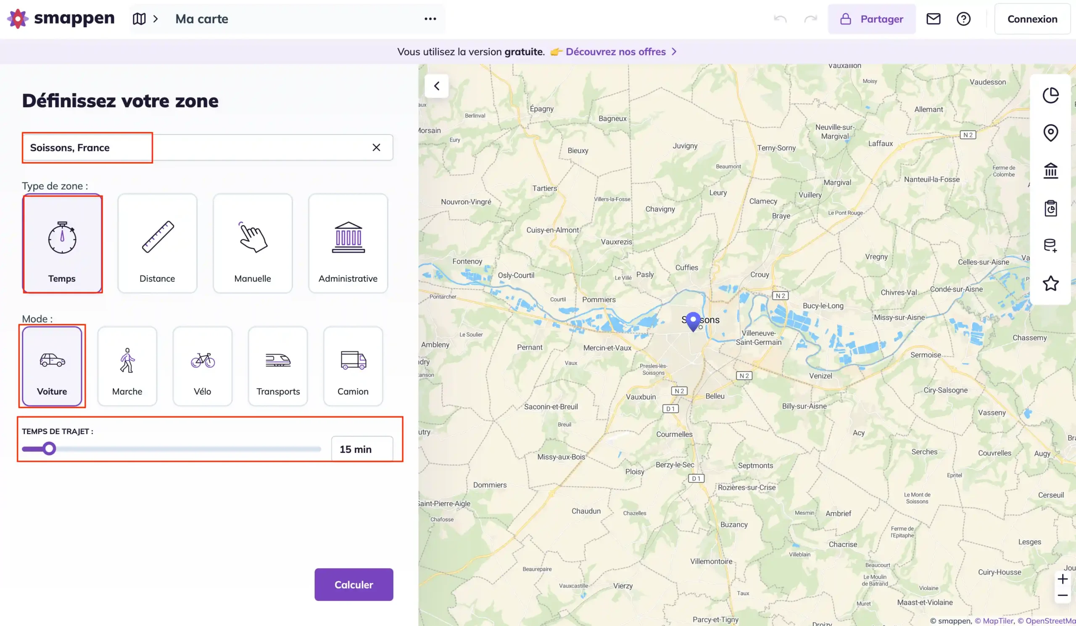Clear the Soissons, France address field
The height and width of the screenshot is (626, 1076).
pyautogui.click(x=376, y=147)
